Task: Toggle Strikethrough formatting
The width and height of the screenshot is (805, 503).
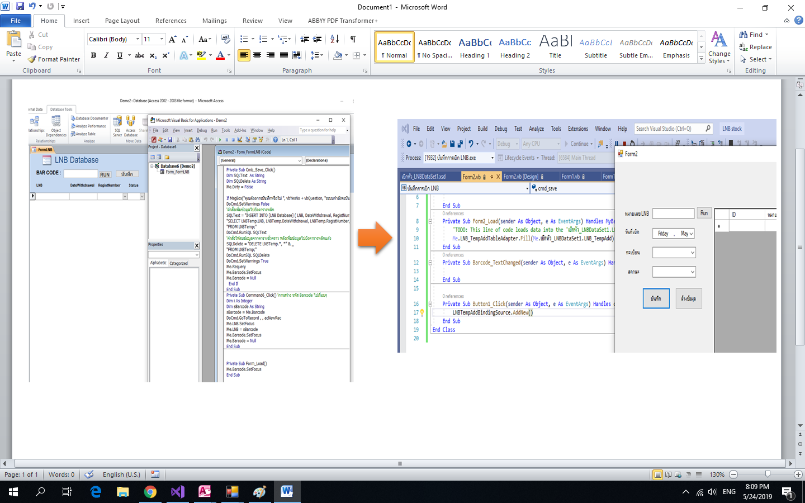Action: point(140,55)
